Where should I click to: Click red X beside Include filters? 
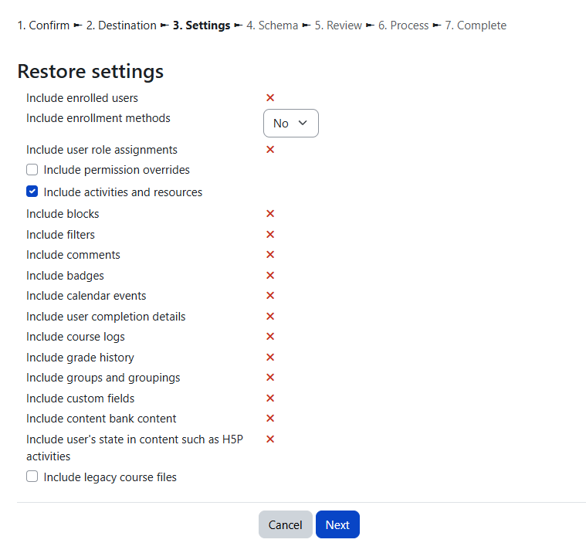pos(270,235)
